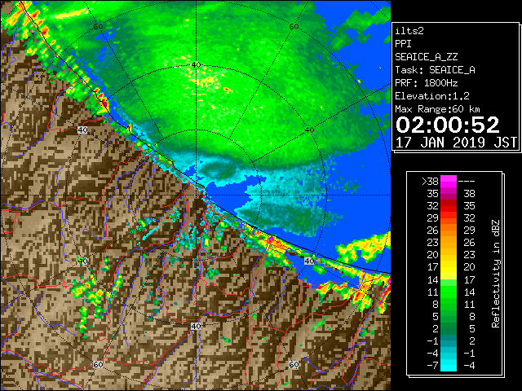Click the 'Max Range:60 km' line

click(x=437, y=109)
